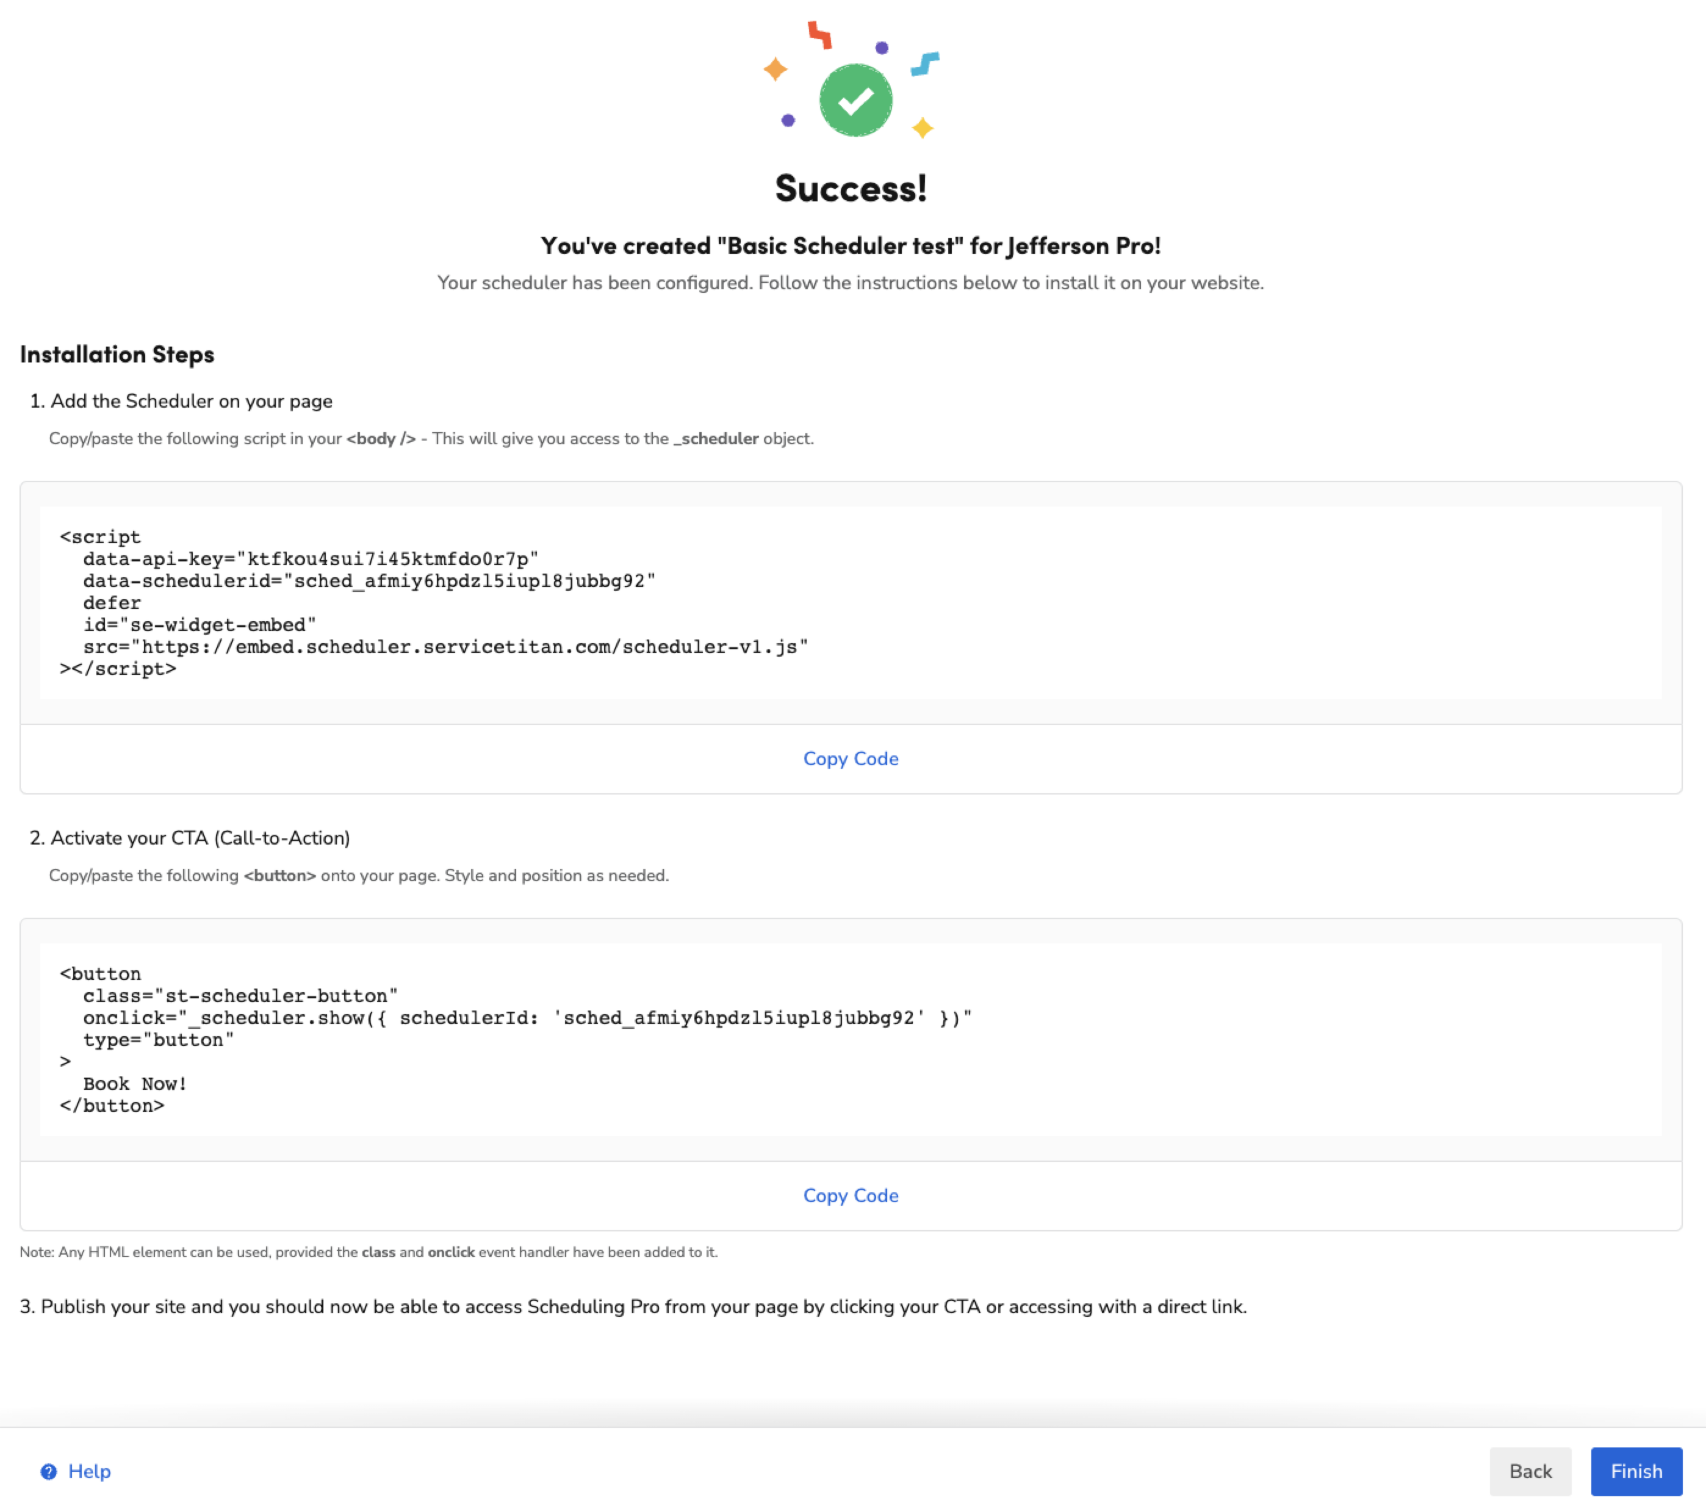This screenshot has height=1506, width=1706.
Task: Click the src URL line in script
Action: [445, 646]
